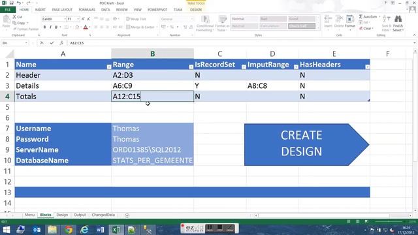Open the ribbon Help question mark
This screenshot has height=235, width=418.
tap(385, 3)
